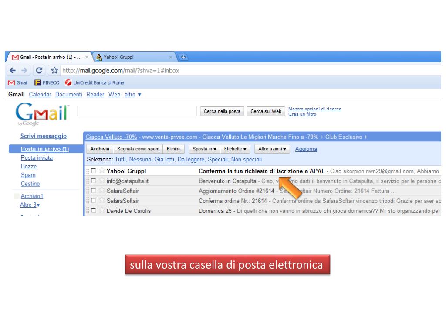446x335 pixels.
Task: Tick the info@catapulta.it message checkbox
Action: click(x=93, y=181)
